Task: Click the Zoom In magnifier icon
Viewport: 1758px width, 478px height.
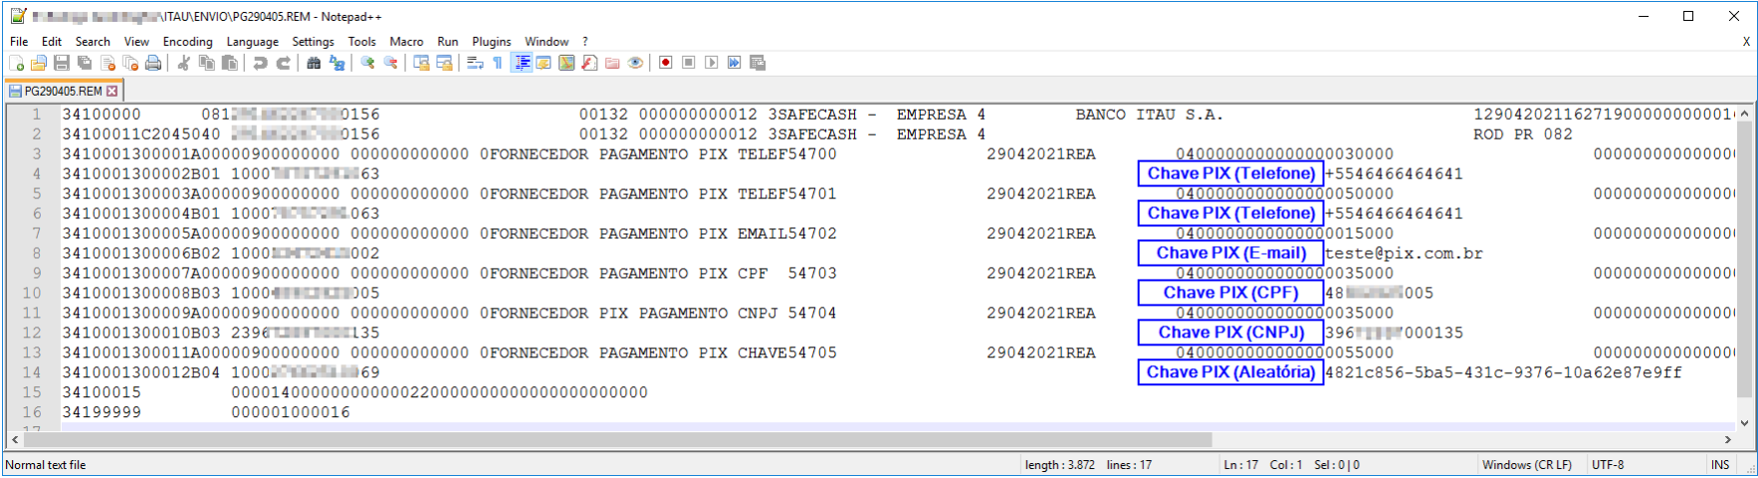Action: click(x=367, y=63)
